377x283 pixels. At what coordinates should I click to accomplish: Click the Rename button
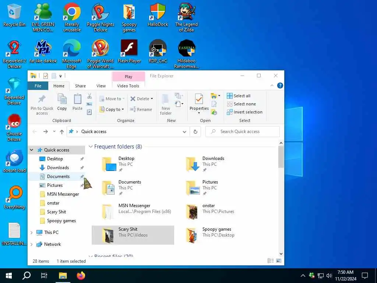141,109
